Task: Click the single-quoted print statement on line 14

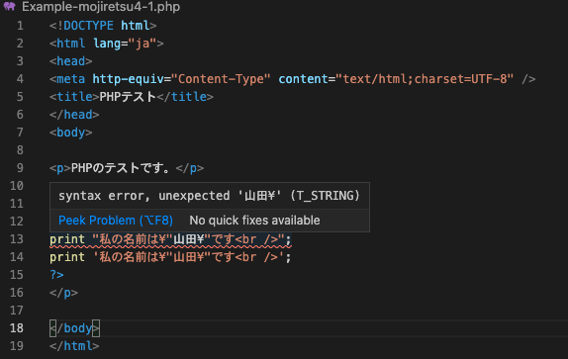Action: click(170, 257)
